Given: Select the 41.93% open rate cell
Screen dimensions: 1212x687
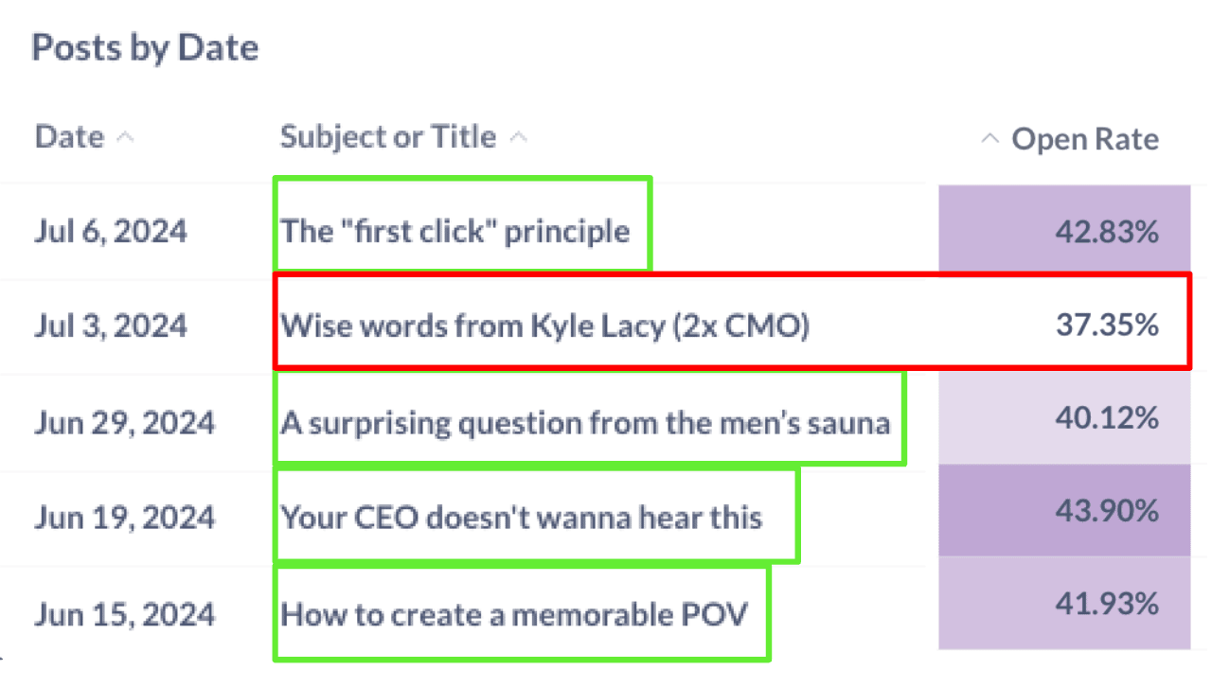Looking at the screenshot, I should tap(1107, 604).
